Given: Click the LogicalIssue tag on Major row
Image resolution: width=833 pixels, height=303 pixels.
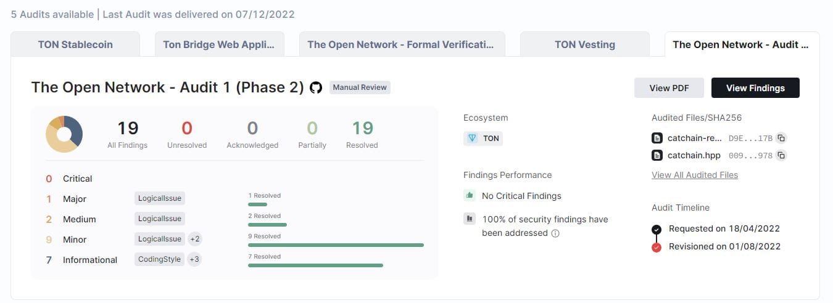Looking at the screenshot, I should point(160,198).
